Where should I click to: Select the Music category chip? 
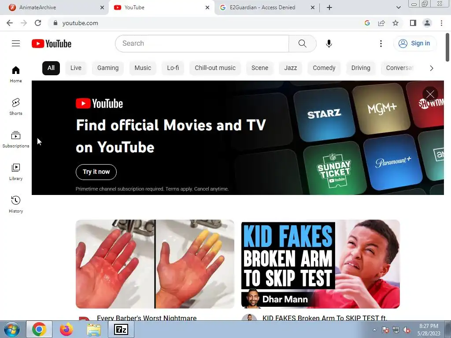143,68
